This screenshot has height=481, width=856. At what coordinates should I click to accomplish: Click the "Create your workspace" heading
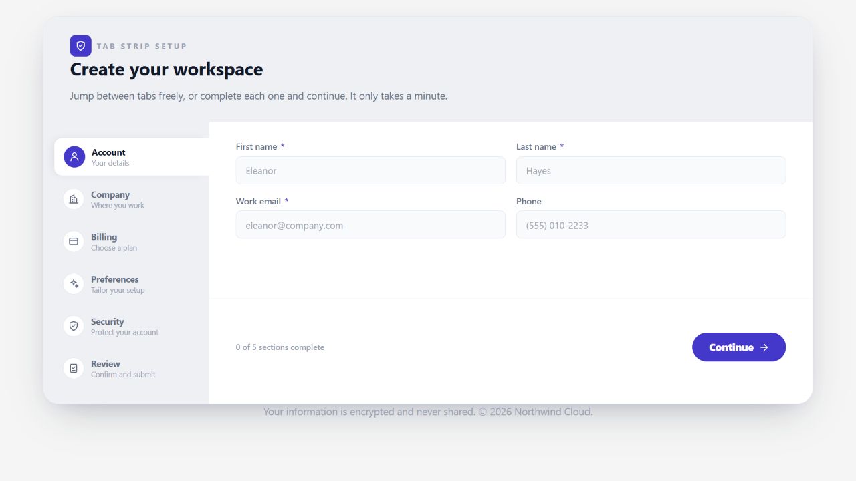pos(167,69)
